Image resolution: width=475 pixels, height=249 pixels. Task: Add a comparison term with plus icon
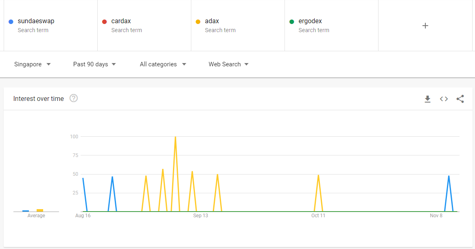(425, 26)
